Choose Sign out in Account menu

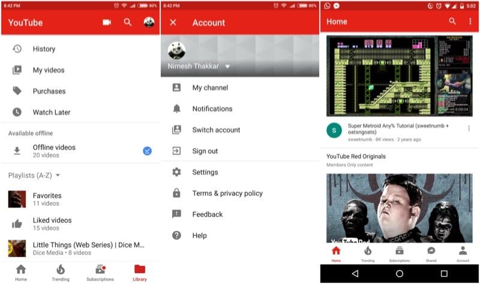click(x=205, y=151)
